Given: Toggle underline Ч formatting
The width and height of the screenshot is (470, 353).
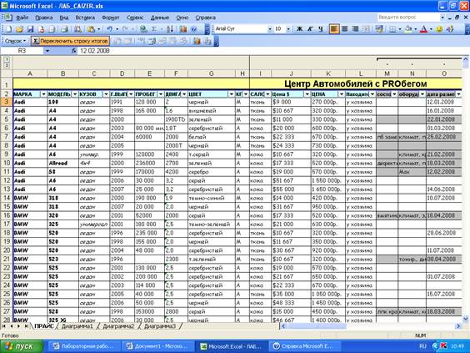Looking at the screenshot, I should pyautogui.click(x=321, y=29).
